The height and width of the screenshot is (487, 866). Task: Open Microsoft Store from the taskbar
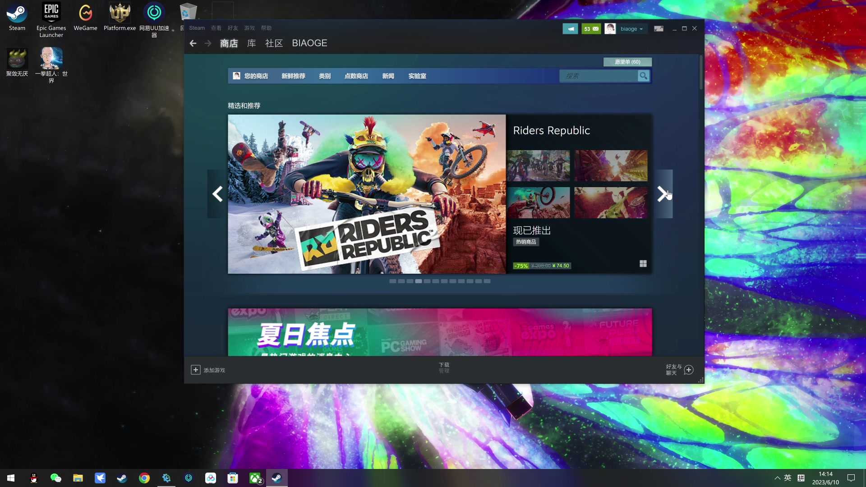click(x=233, y=478)
